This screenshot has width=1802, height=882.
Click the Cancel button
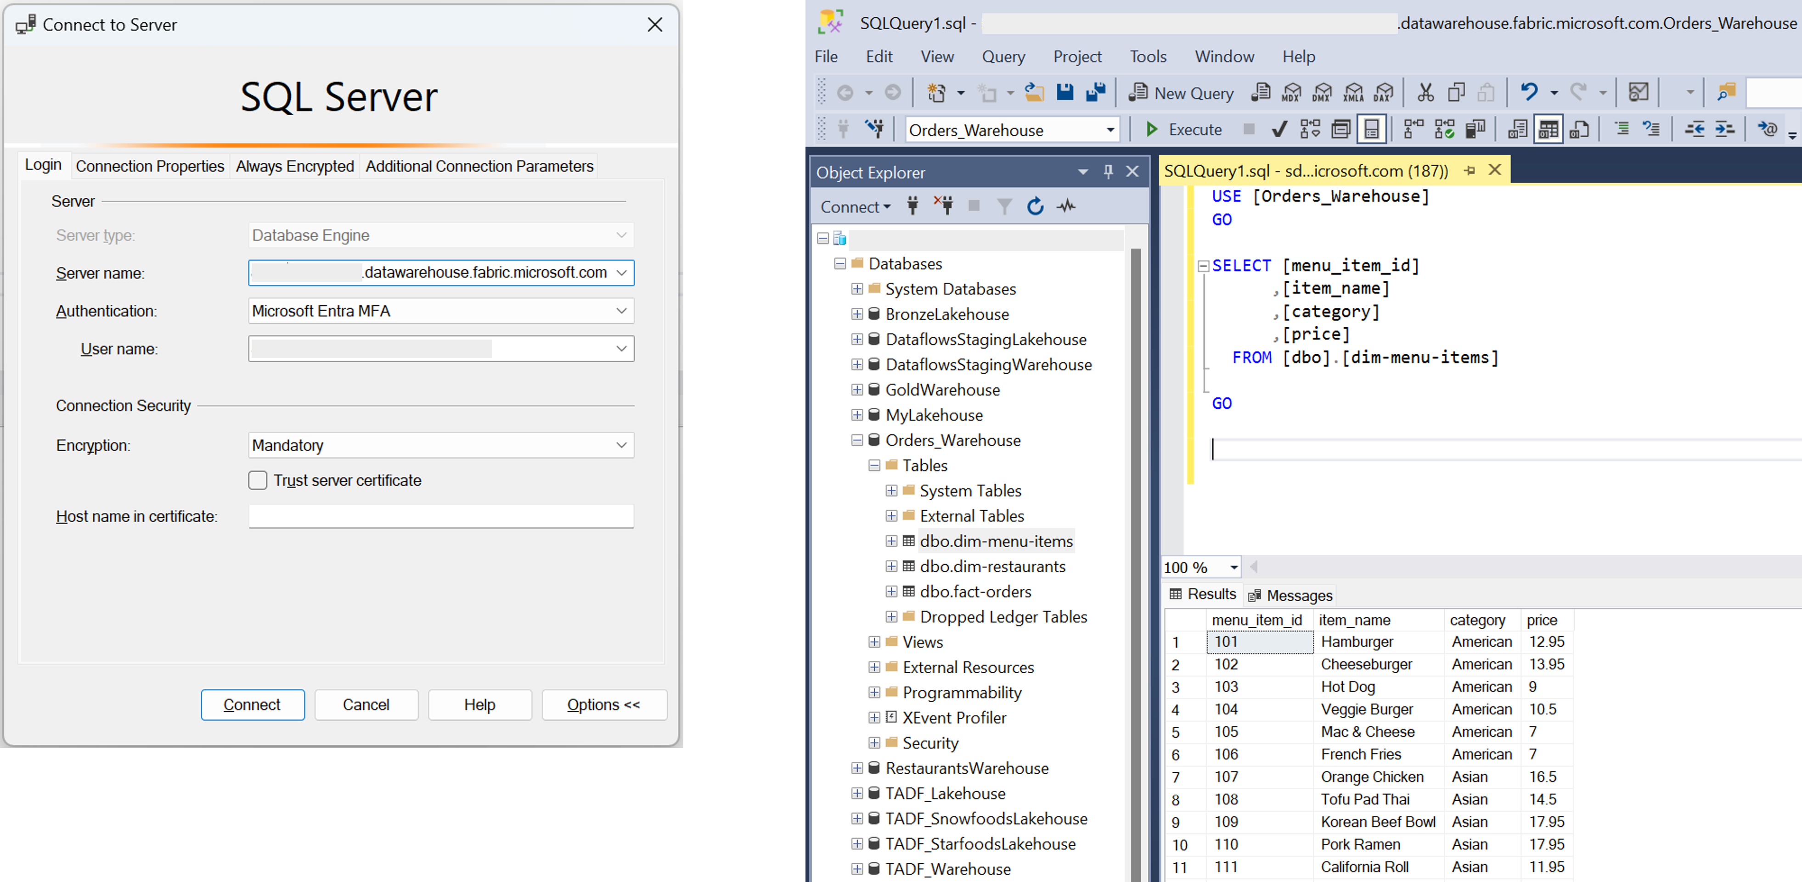[366, 704]
